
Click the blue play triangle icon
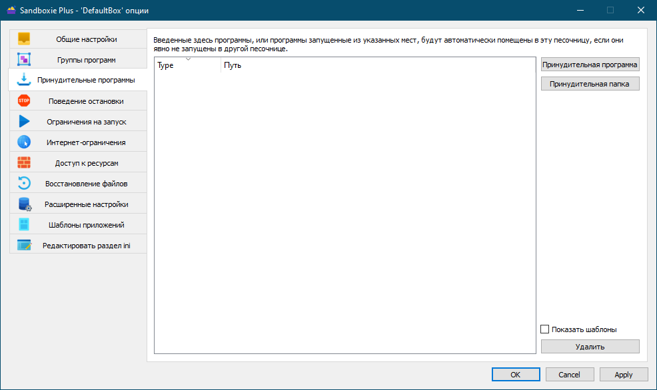(24, 121)
